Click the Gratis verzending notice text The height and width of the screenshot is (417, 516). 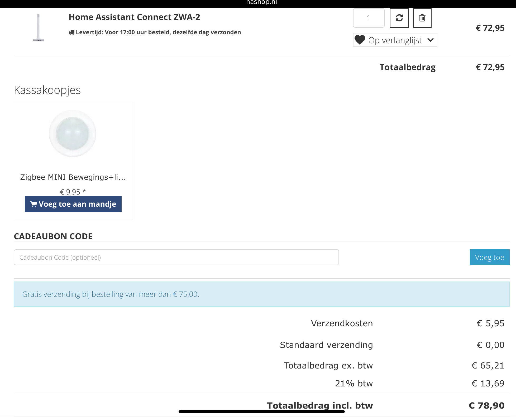(x=111, y=294)
